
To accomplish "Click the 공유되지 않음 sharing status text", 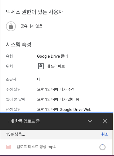I will (31, 26).
